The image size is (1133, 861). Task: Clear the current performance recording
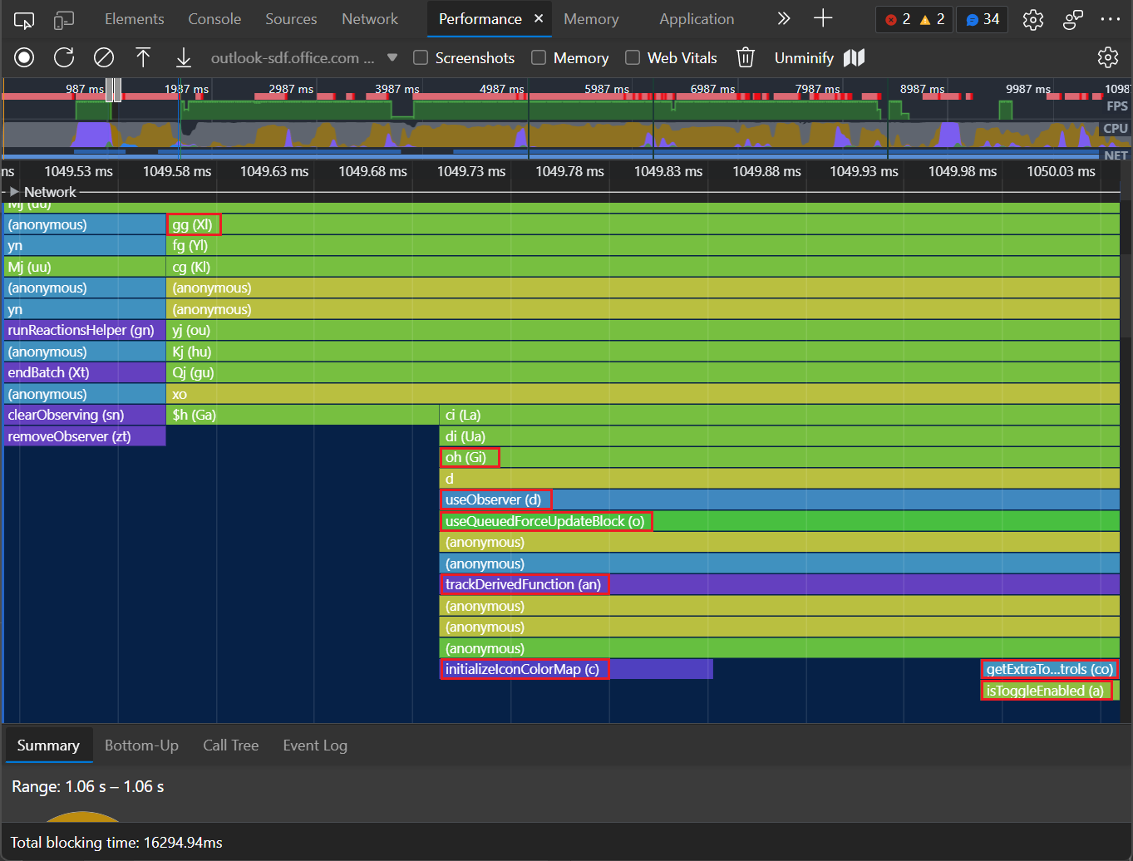tap(103, 57)
